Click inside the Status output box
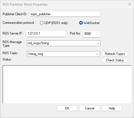 pos(67,85)
